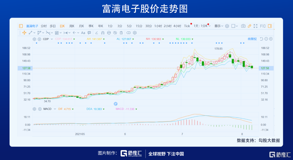The width and height of the screenshot is (293, 160).
Task: Switch to 多日 multi-day tab
Action: [x=53, y=26]
